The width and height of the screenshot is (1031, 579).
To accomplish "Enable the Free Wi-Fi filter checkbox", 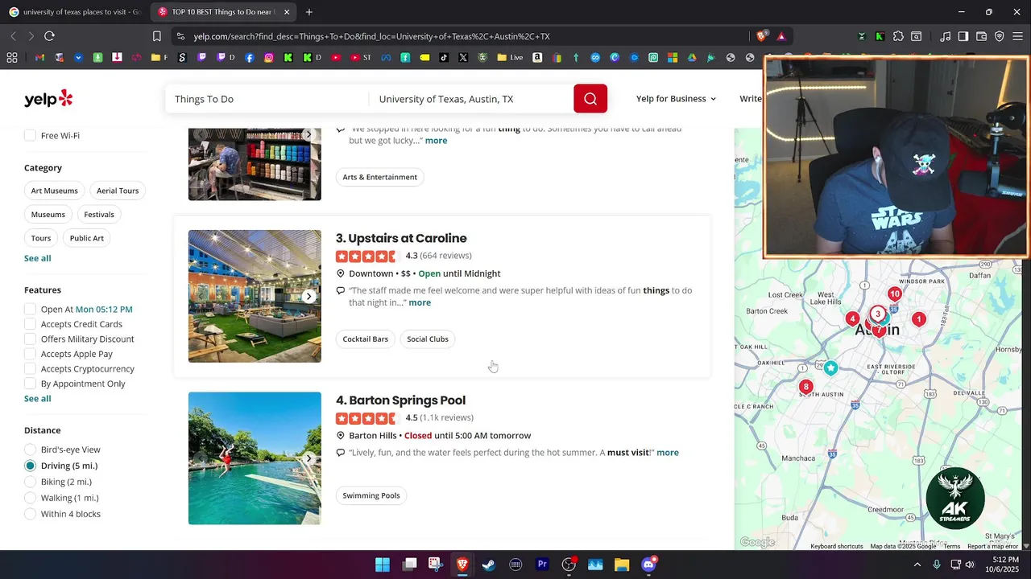I will (30, 136).
